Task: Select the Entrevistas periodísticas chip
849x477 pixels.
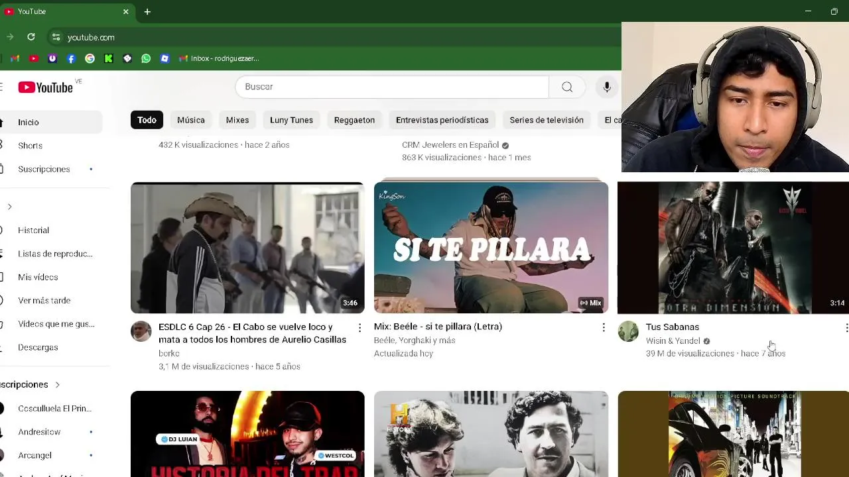Action: 442,120
